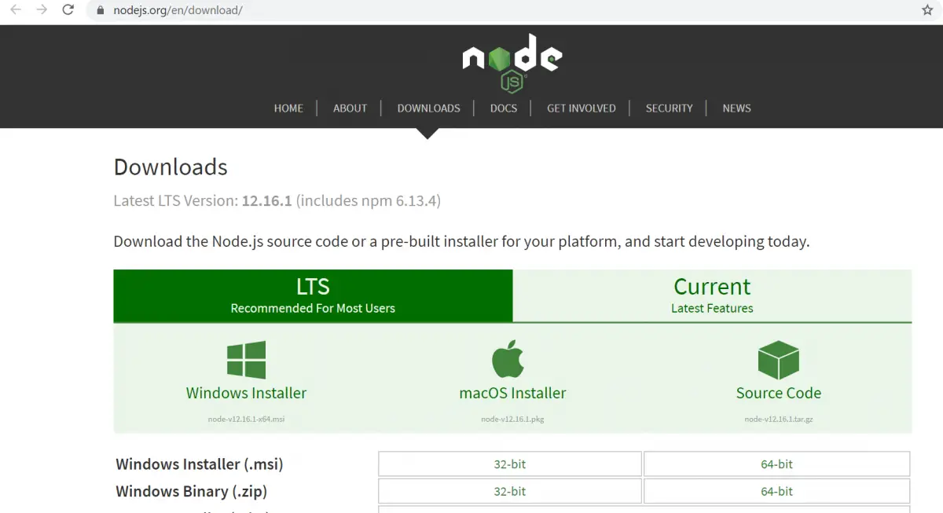View site info via padlock icon
The image size is (943, 513).
(100, 10)
